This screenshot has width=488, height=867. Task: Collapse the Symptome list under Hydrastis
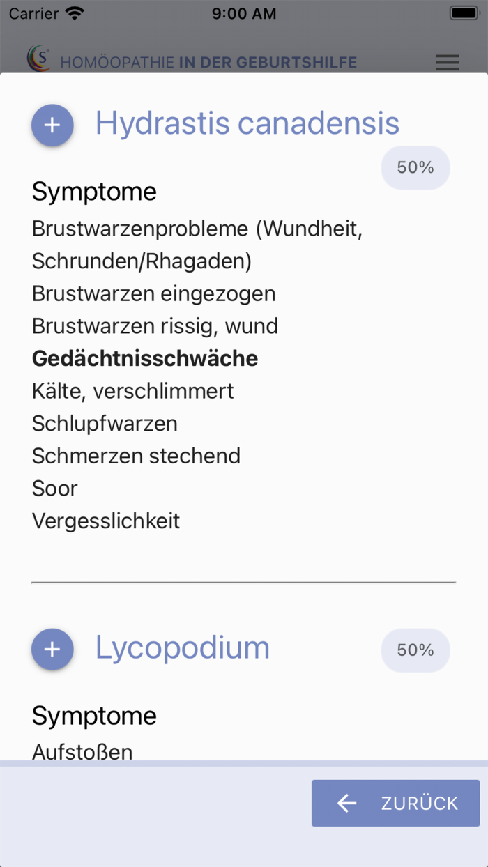(x=93, y=191)
